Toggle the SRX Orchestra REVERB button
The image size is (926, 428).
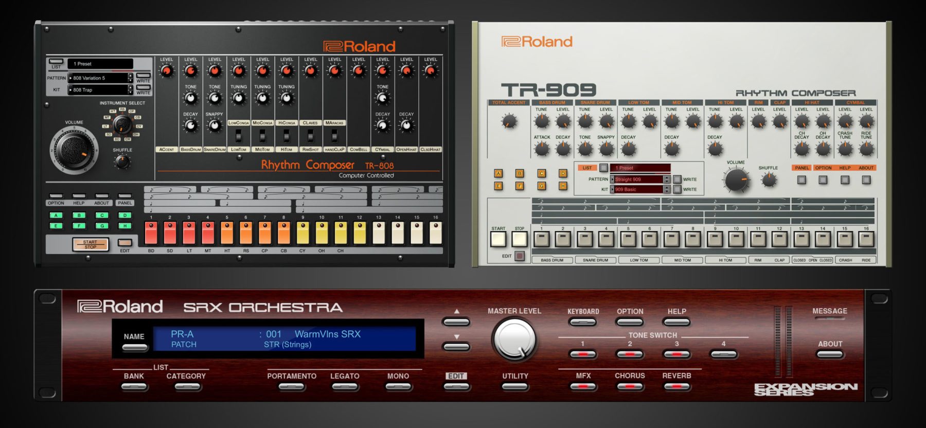coord(676,386)
